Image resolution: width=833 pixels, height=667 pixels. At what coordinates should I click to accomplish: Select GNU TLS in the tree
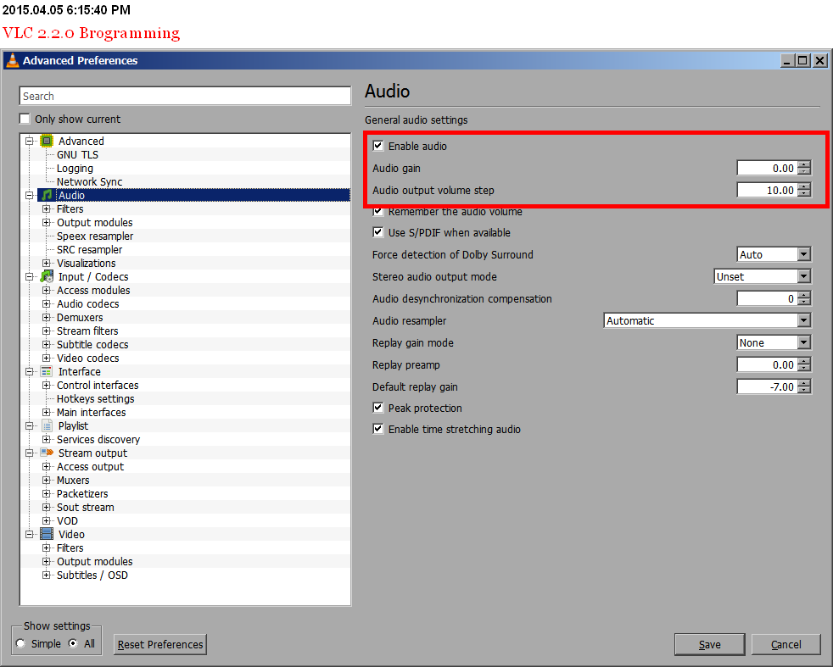point(77,154)
